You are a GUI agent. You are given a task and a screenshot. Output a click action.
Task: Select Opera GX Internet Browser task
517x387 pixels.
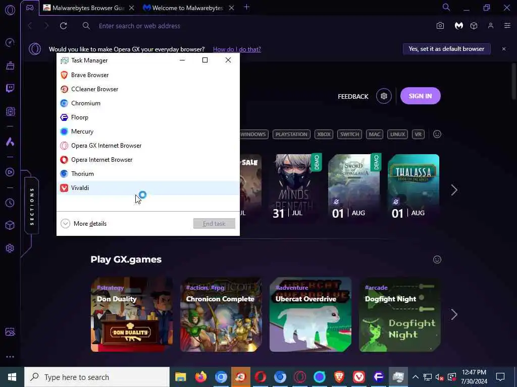[148, 146]
